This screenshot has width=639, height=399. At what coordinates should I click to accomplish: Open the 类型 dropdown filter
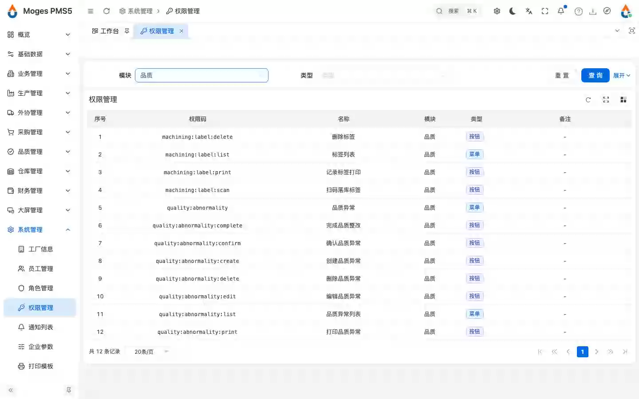tap(383, 75)
